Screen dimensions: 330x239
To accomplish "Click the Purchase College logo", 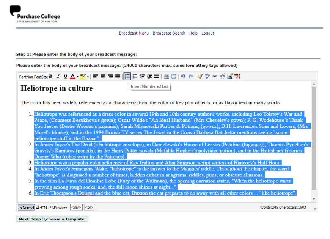I will pyautogui.click(x=35, y=14).
